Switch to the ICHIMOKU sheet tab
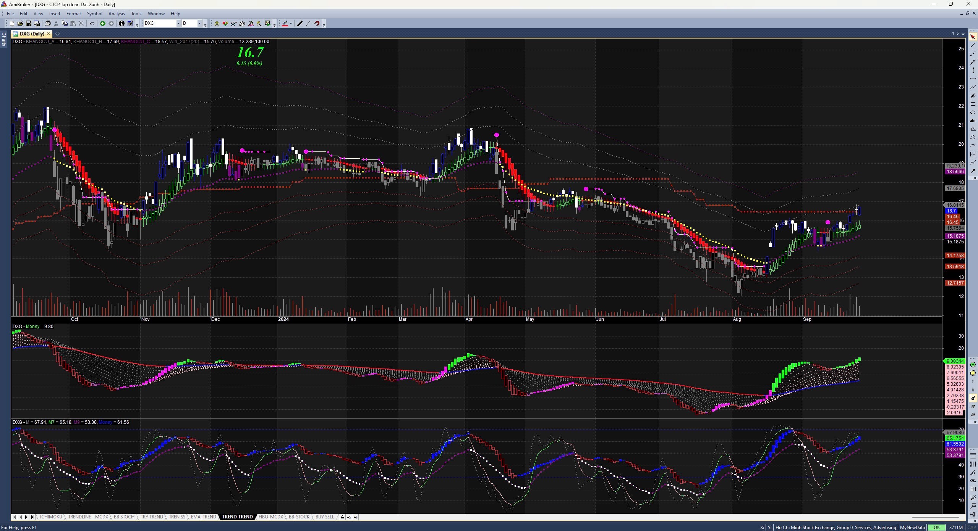The image size is (978, 531). point(51,517)
